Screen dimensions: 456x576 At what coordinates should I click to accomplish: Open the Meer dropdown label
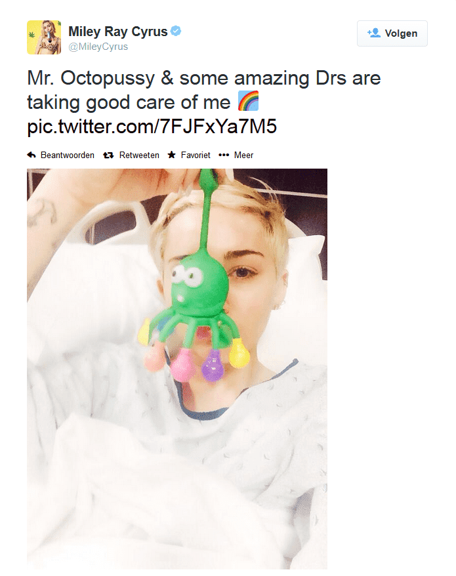(x=243, y=155)
